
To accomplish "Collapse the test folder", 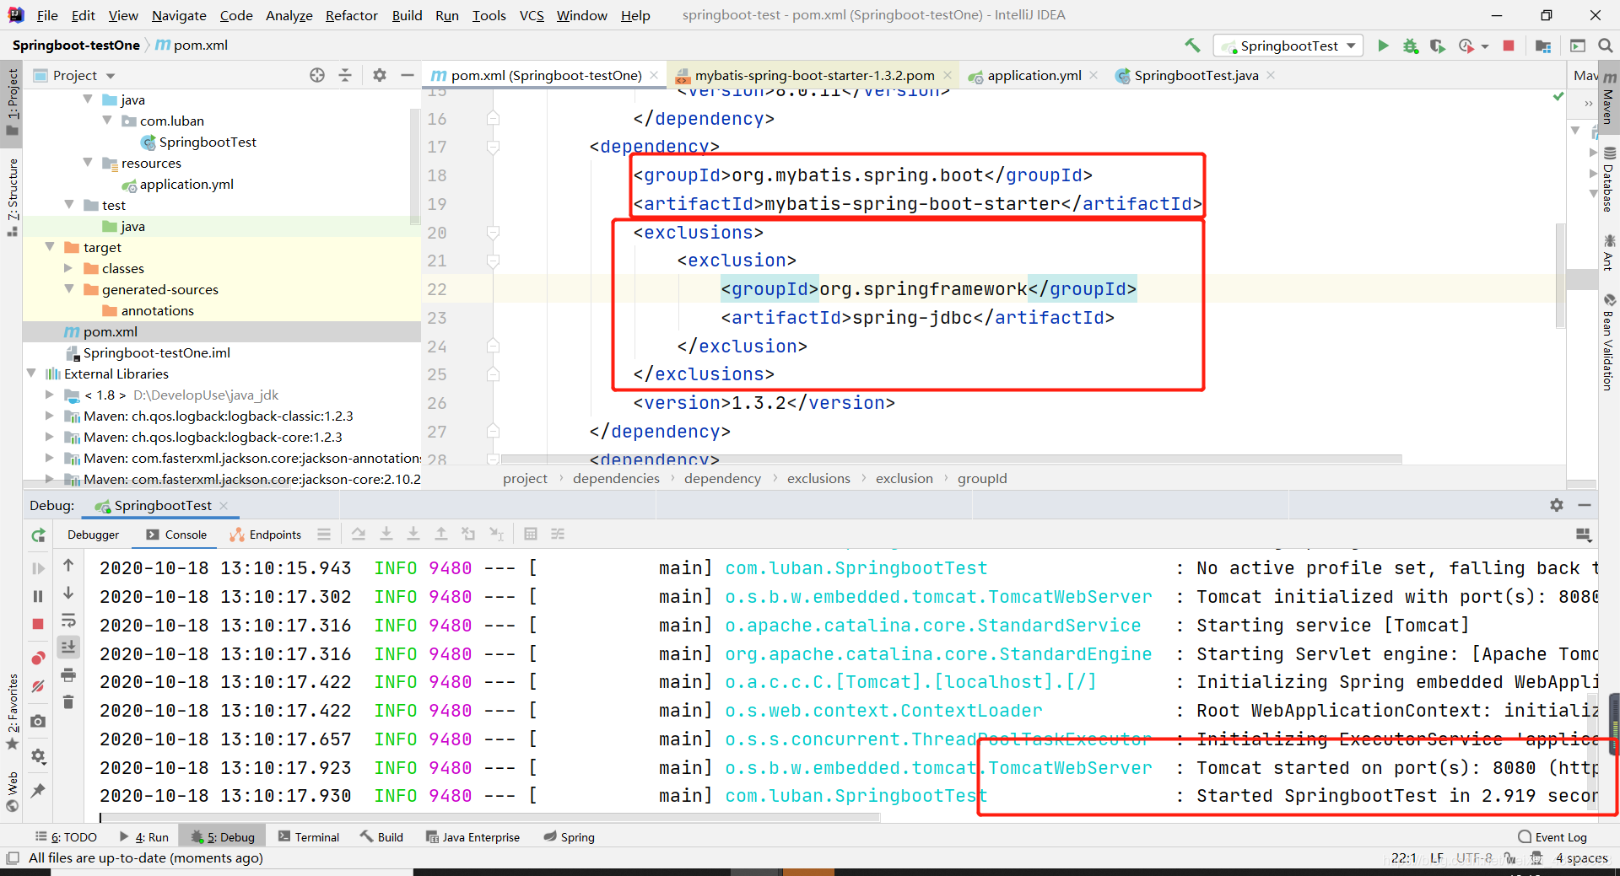I will point(69,205).
